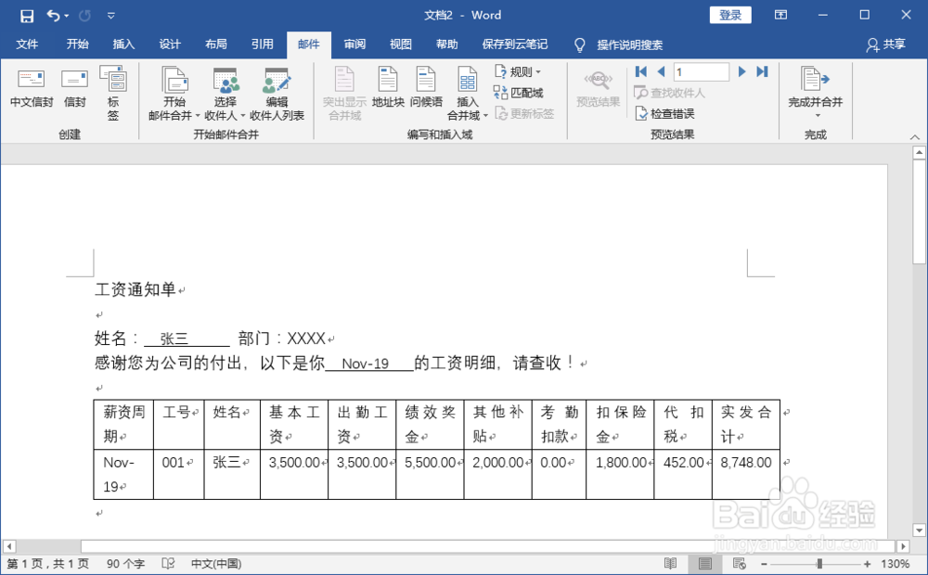Switch to the 插入 ribbon tab
The image size is (928, 575).
[123, 45]
